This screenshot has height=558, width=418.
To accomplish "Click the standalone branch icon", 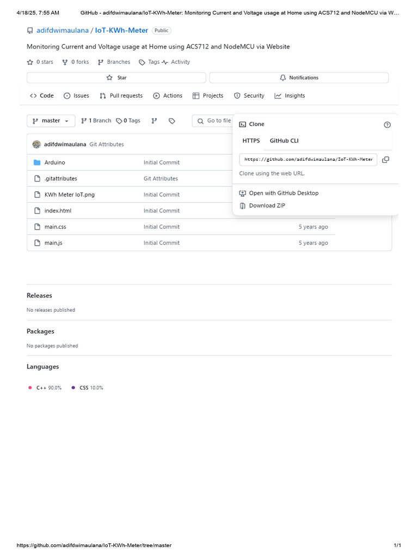I will (x=154, y=121).
